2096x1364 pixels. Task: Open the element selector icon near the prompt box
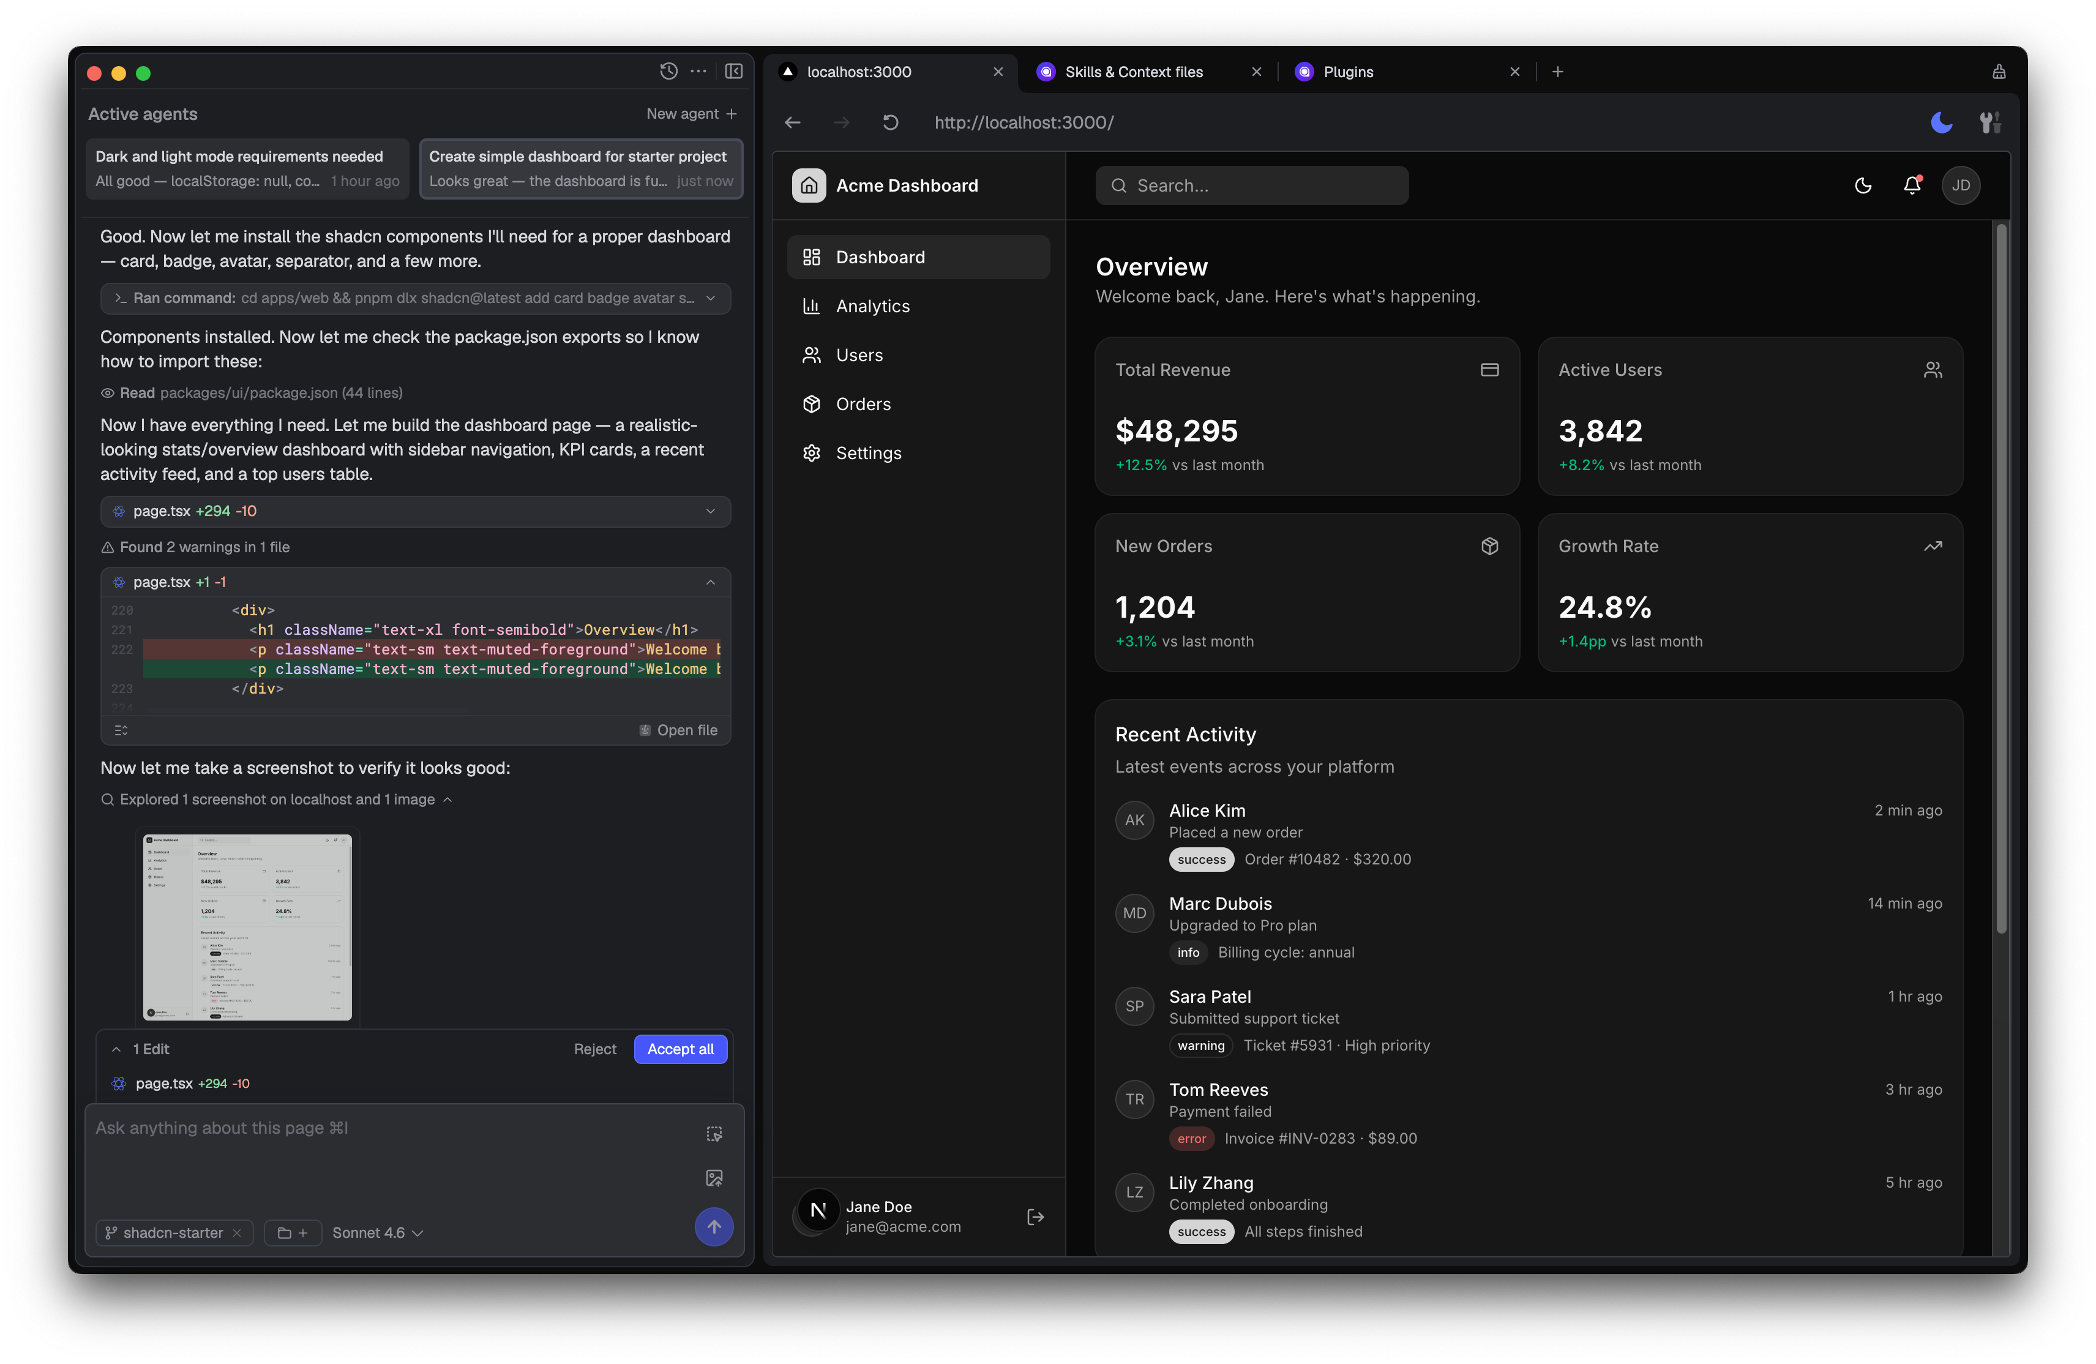pos(714,1134)
